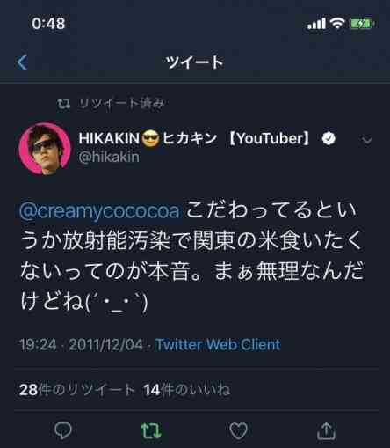Toggle the green retweet icon
390x448 pixels.
click(150, 430)
